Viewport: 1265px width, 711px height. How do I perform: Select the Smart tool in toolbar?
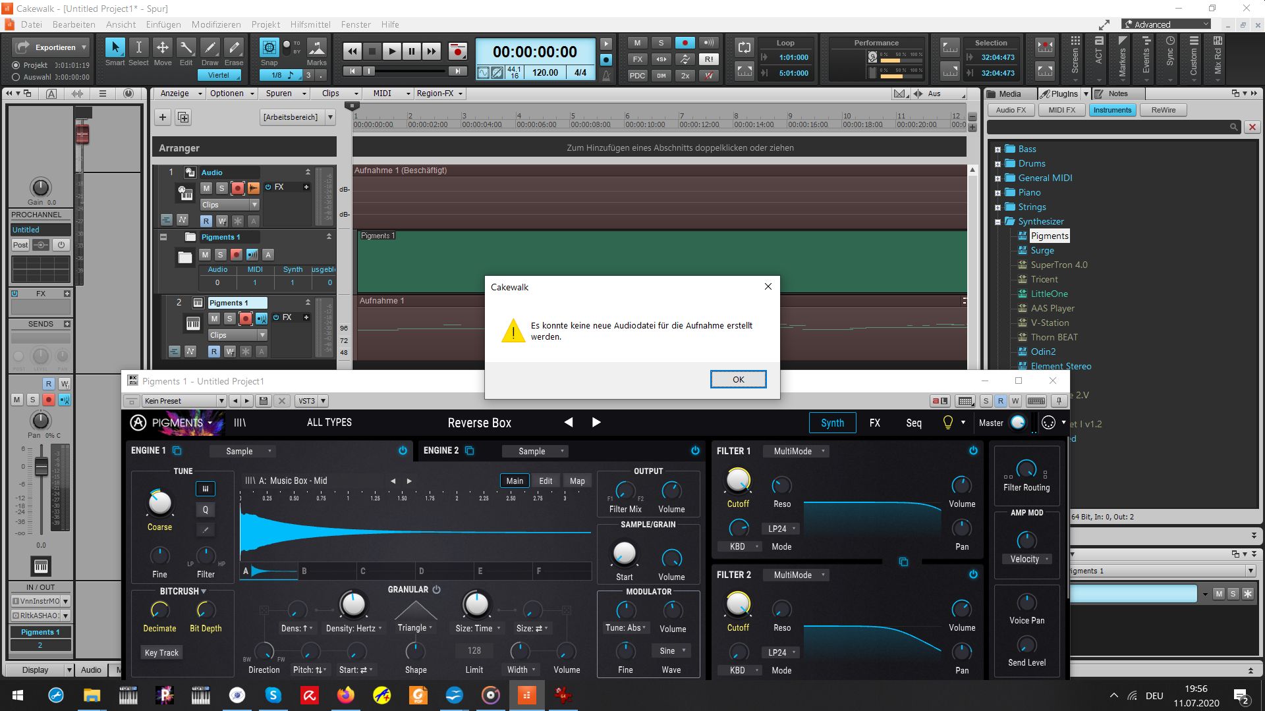pos(115,49)
